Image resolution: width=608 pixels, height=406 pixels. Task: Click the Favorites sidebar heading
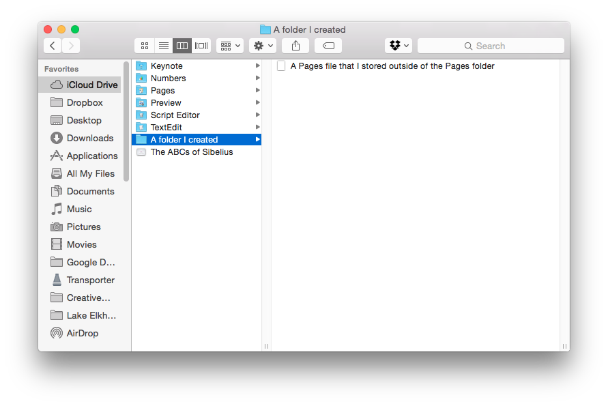pyautogui.click(x=61, y=69)
